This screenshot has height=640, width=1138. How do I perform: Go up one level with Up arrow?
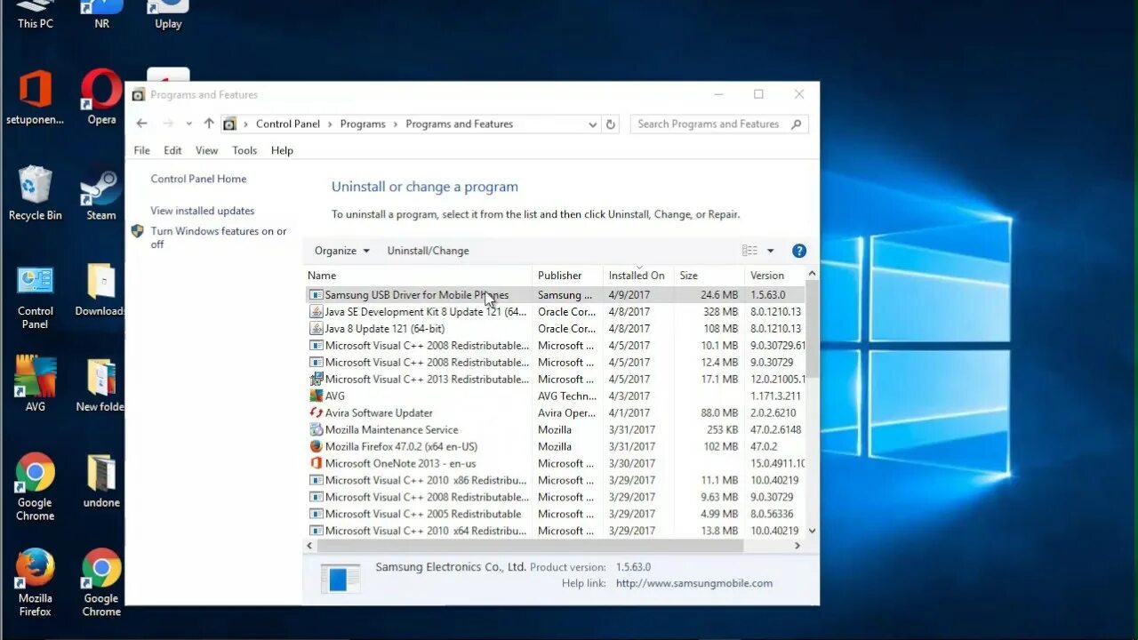click(x=209, y=124)
